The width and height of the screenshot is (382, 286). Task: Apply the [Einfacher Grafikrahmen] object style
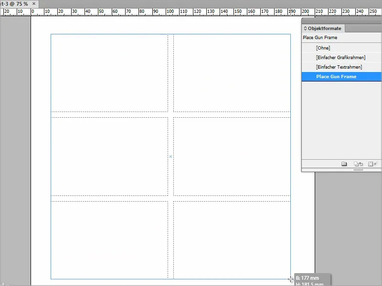point(341,57)
